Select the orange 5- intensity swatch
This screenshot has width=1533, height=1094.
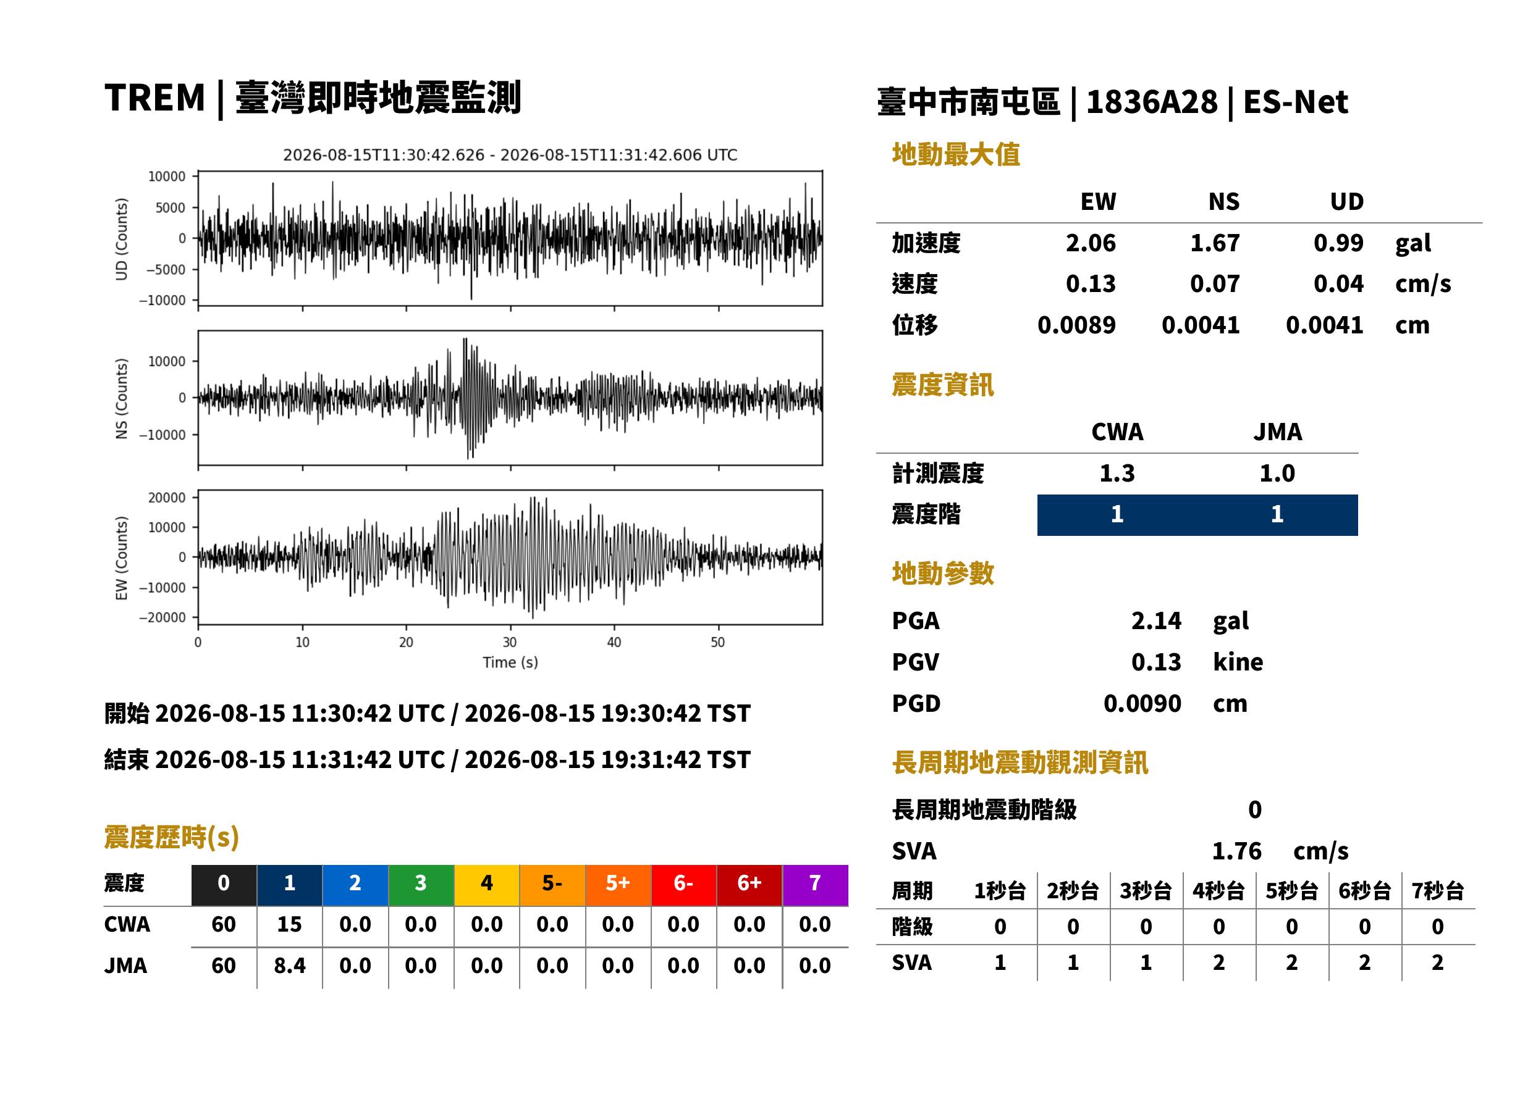tap(552, 885)
